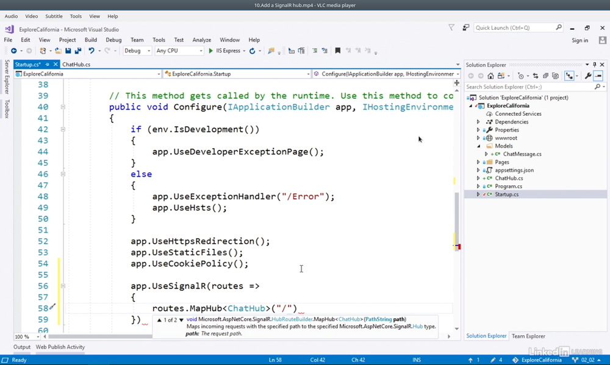
Task: Open the ExploreCalifornia.Startup type dropdown
Action: click(237, 74)
